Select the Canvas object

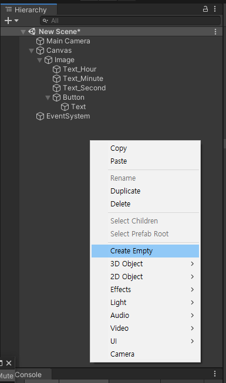click(59, 50)
